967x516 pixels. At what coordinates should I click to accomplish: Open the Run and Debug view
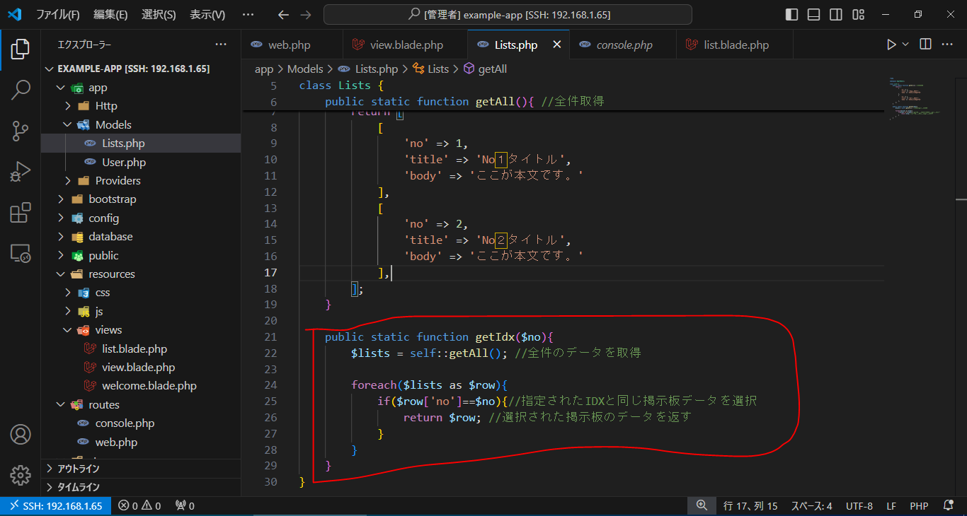pyautogui.click(x=21, y=172)
